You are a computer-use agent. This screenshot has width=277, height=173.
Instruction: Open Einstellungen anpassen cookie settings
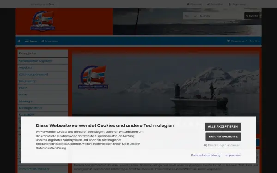click(x=222, y=145)
